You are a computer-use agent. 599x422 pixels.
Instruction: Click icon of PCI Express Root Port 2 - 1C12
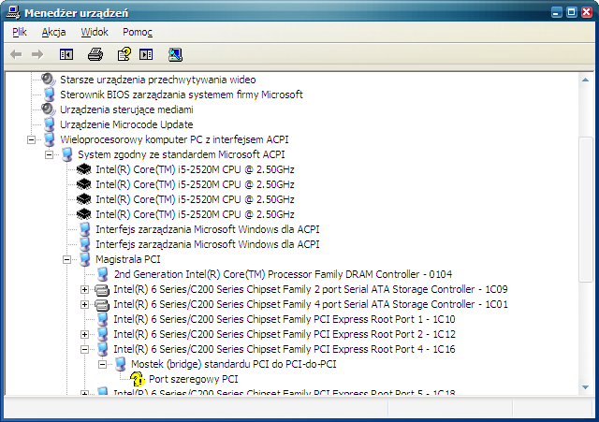click(102, 334)
